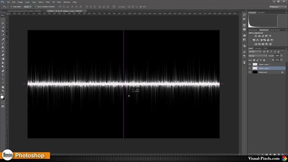This screenshot has height=162, width=288.
Task: Add a Curves adjustment layer
Action: pos(263,36)
